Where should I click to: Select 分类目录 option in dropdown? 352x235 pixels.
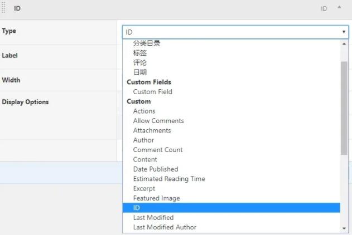(x=231, y=43)
